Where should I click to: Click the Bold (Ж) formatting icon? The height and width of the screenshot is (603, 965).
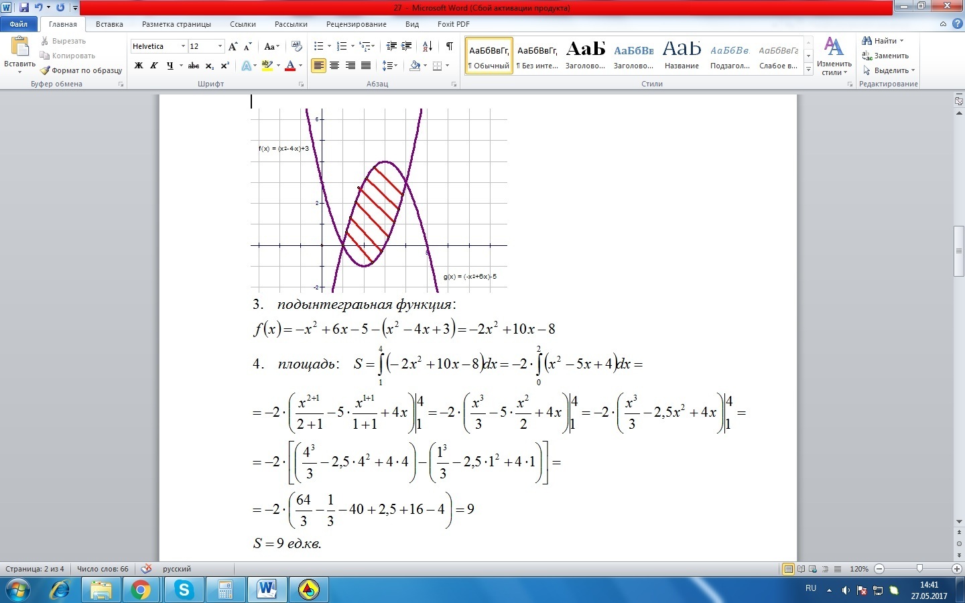(x=139, y=66)
